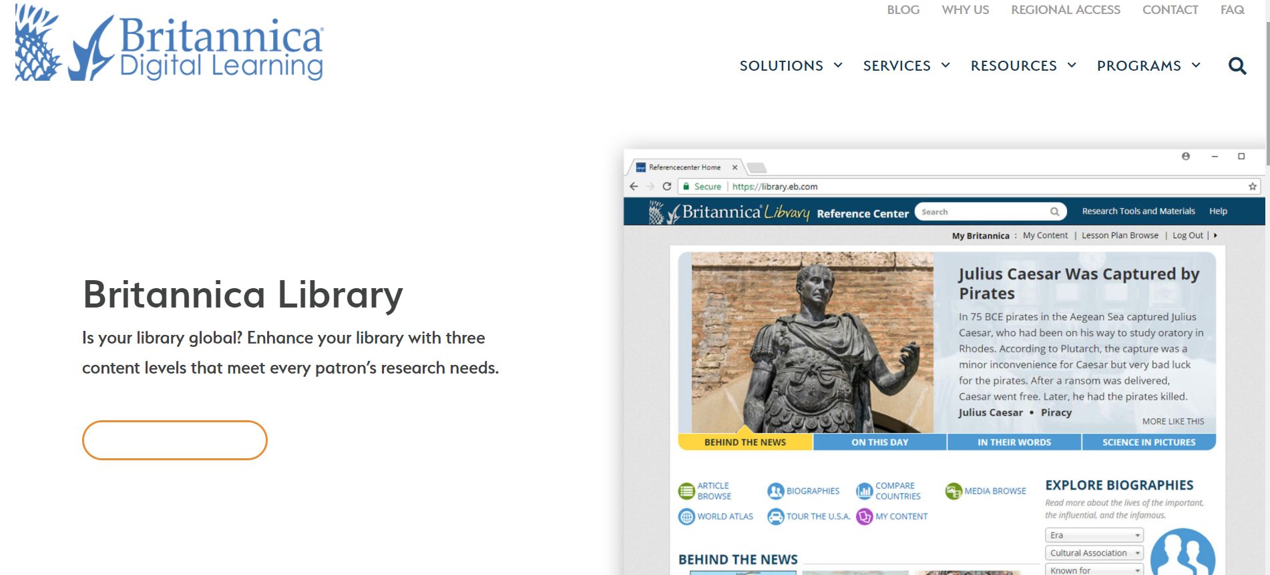Open the browser user profile icon
The image size is (1270, 575).
click(x=1186, y=156)
